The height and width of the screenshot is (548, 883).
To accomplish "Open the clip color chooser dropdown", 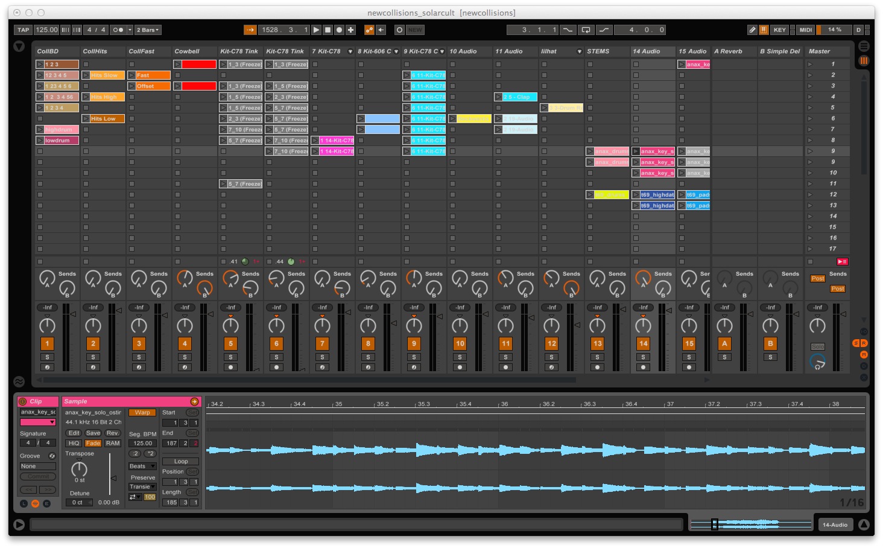I will 37,422.
